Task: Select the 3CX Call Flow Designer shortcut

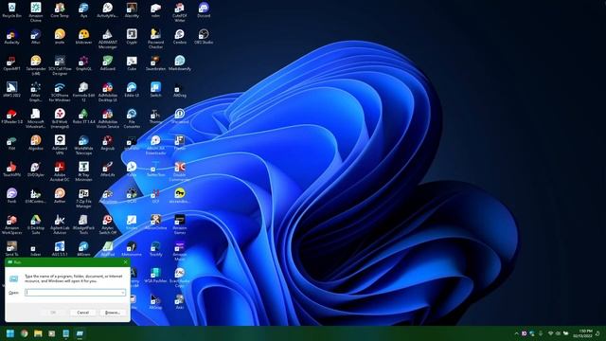Action: pos(60,65)
